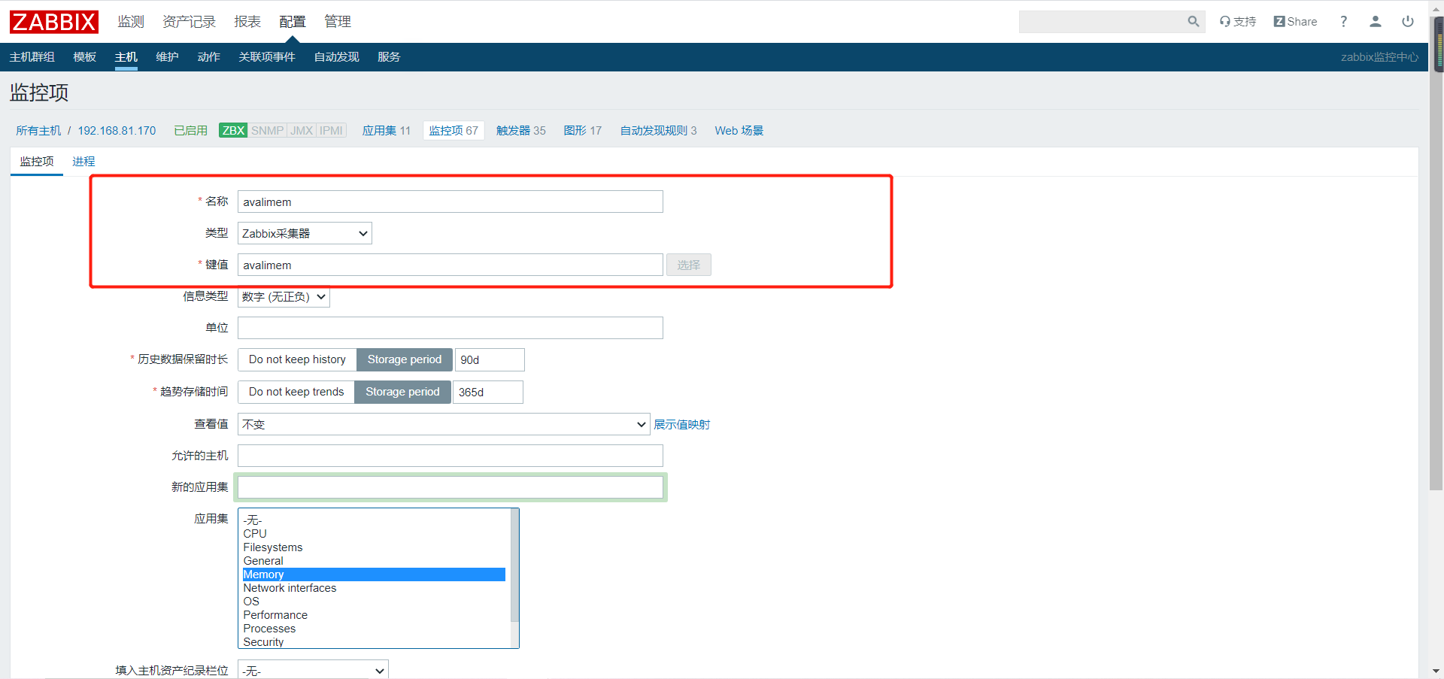Viewport: 1444px width, 679px height.
Task: Click the power logout icon
Action: point(1408,22)
